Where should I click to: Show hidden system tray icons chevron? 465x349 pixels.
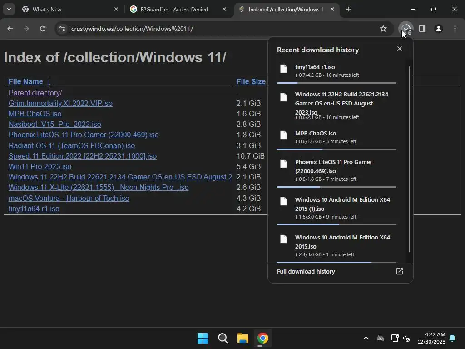tap(366, 338)
